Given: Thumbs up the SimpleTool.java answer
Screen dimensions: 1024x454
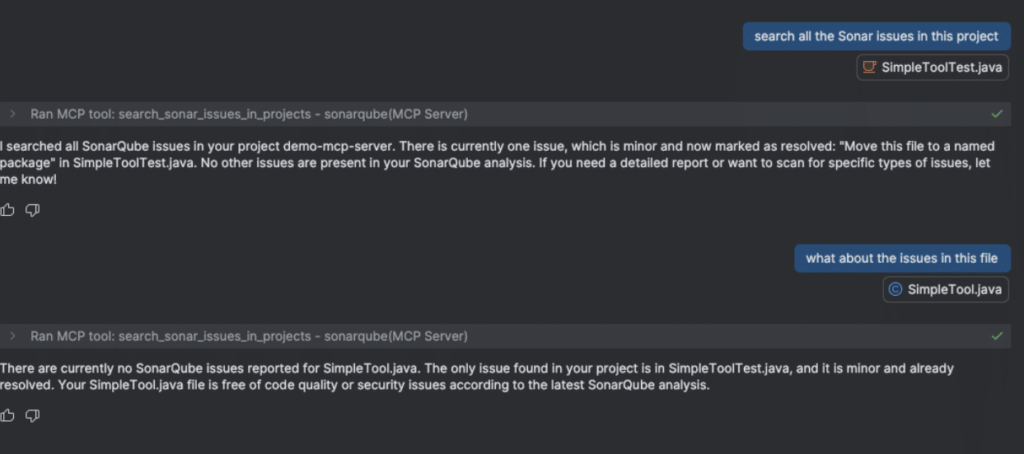Looking at the screenshot, I should pyautogui.click(x=8, y=416).
